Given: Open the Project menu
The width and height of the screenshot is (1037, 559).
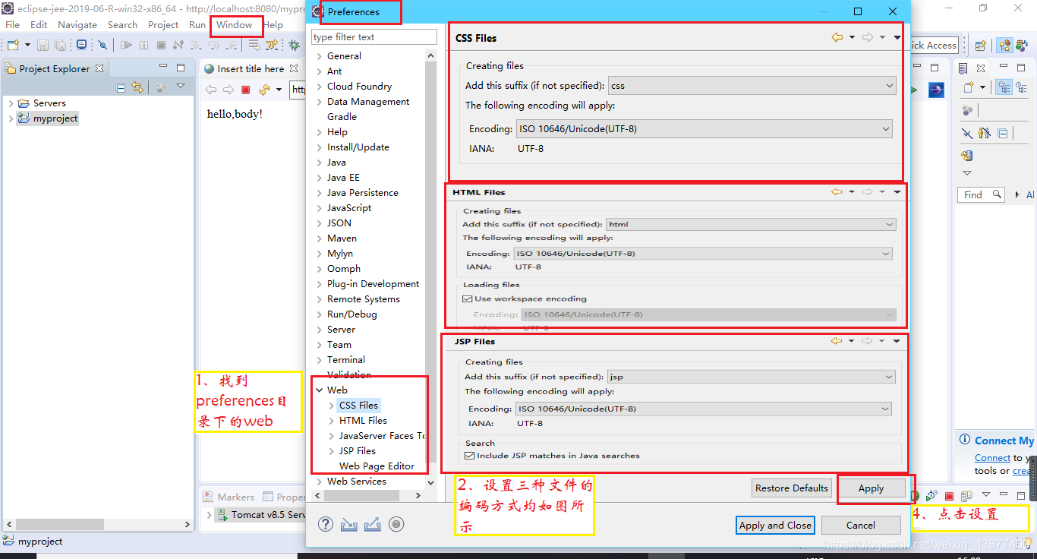Looking at the screenshot, I should click(x=163, y=25).
